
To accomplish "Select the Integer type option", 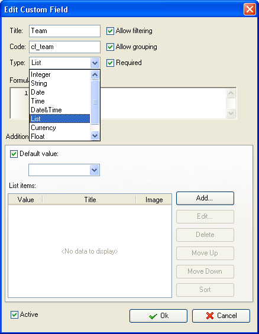I will point(60,74).
